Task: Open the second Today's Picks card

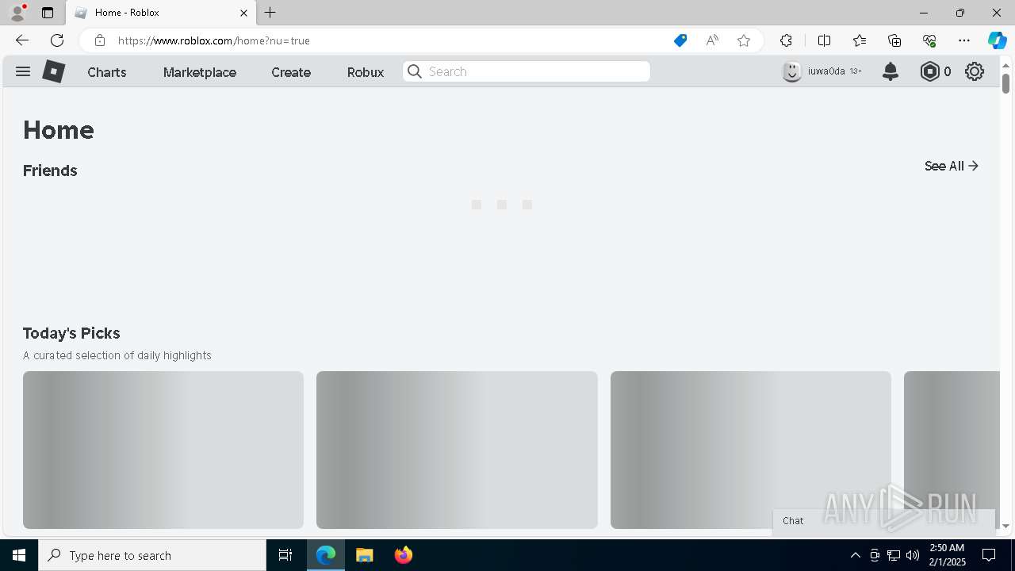Action: point(457,450)
